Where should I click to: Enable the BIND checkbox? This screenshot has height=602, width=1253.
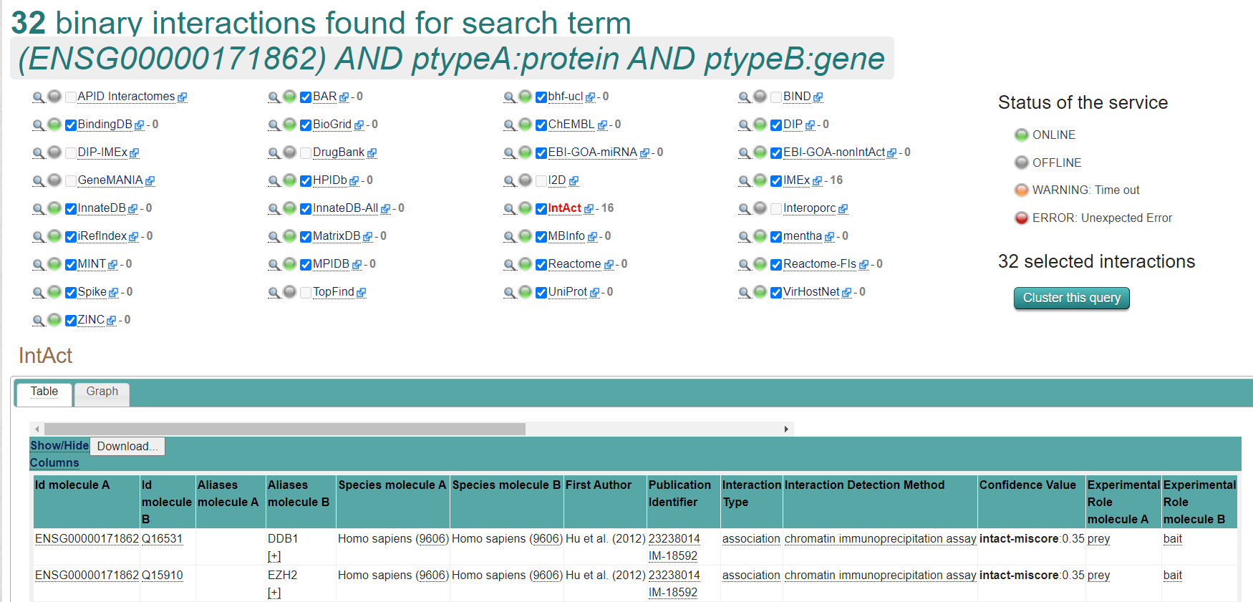tap(776, 97)
